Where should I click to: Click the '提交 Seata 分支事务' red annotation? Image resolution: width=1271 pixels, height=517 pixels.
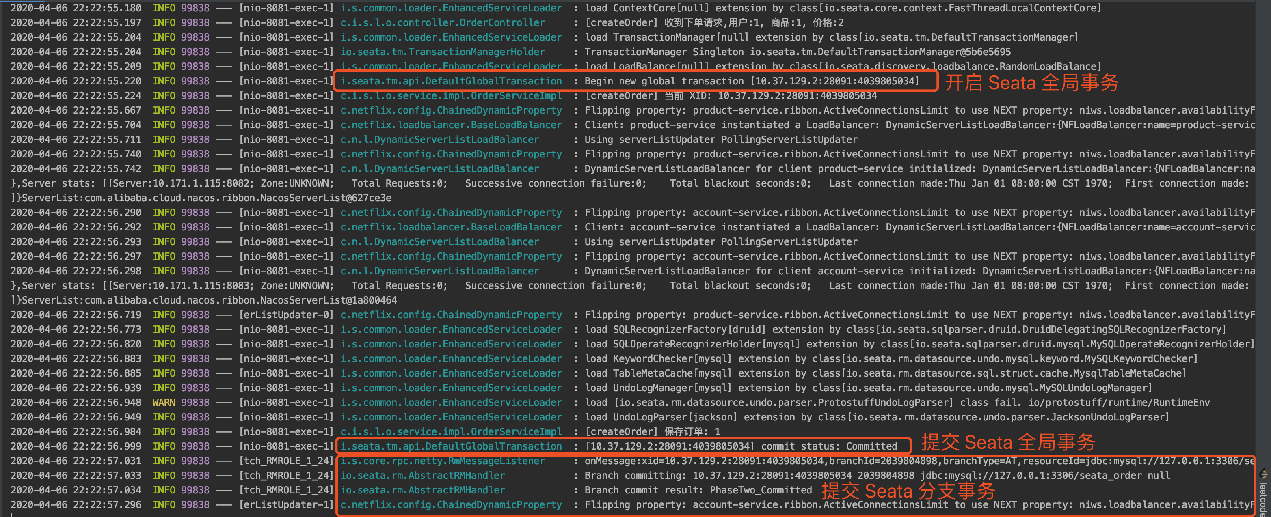tap(908, 491)
